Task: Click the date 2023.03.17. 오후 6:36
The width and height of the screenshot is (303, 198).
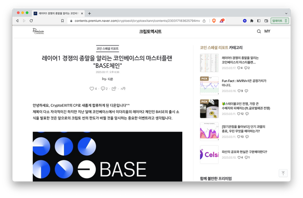Action: click(107, 72)
